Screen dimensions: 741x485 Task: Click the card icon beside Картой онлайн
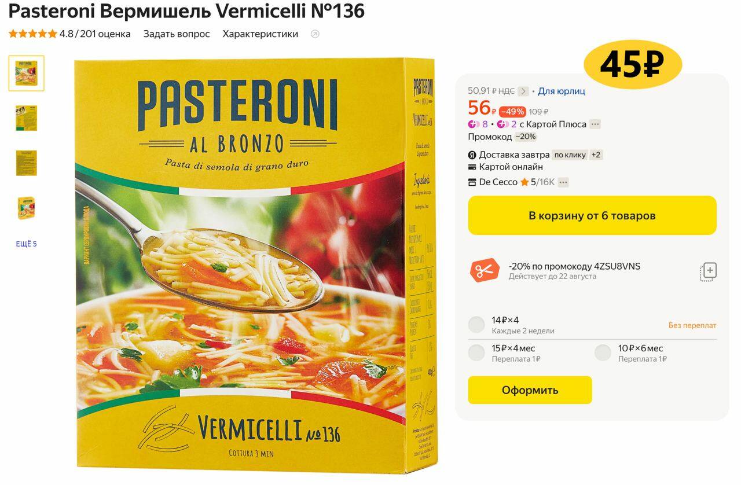472,167
